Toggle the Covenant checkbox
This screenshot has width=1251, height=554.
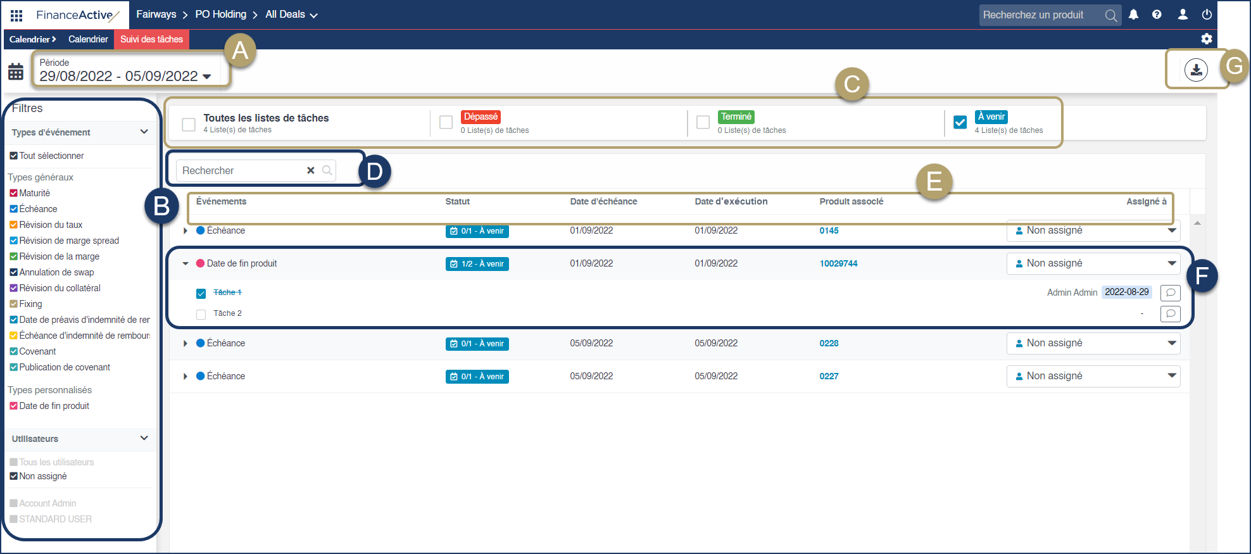click(x=13, y=351)
